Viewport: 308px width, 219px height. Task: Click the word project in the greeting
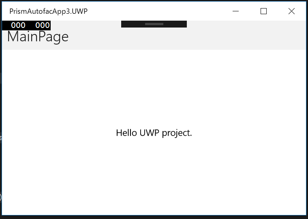point(177,133)
